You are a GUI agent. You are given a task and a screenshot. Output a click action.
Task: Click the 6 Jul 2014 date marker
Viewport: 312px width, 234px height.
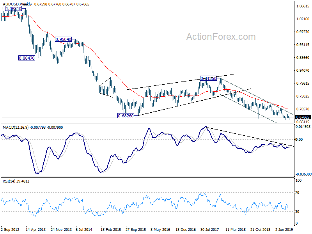84,229
